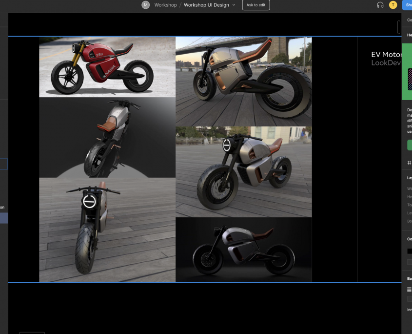This screenshot has height=334, width=412.
Task: Expand the chevron next to file title
Action: point(234,5)
